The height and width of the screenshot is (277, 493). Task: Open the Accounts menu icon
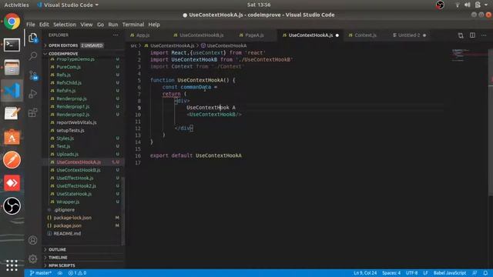32,240
